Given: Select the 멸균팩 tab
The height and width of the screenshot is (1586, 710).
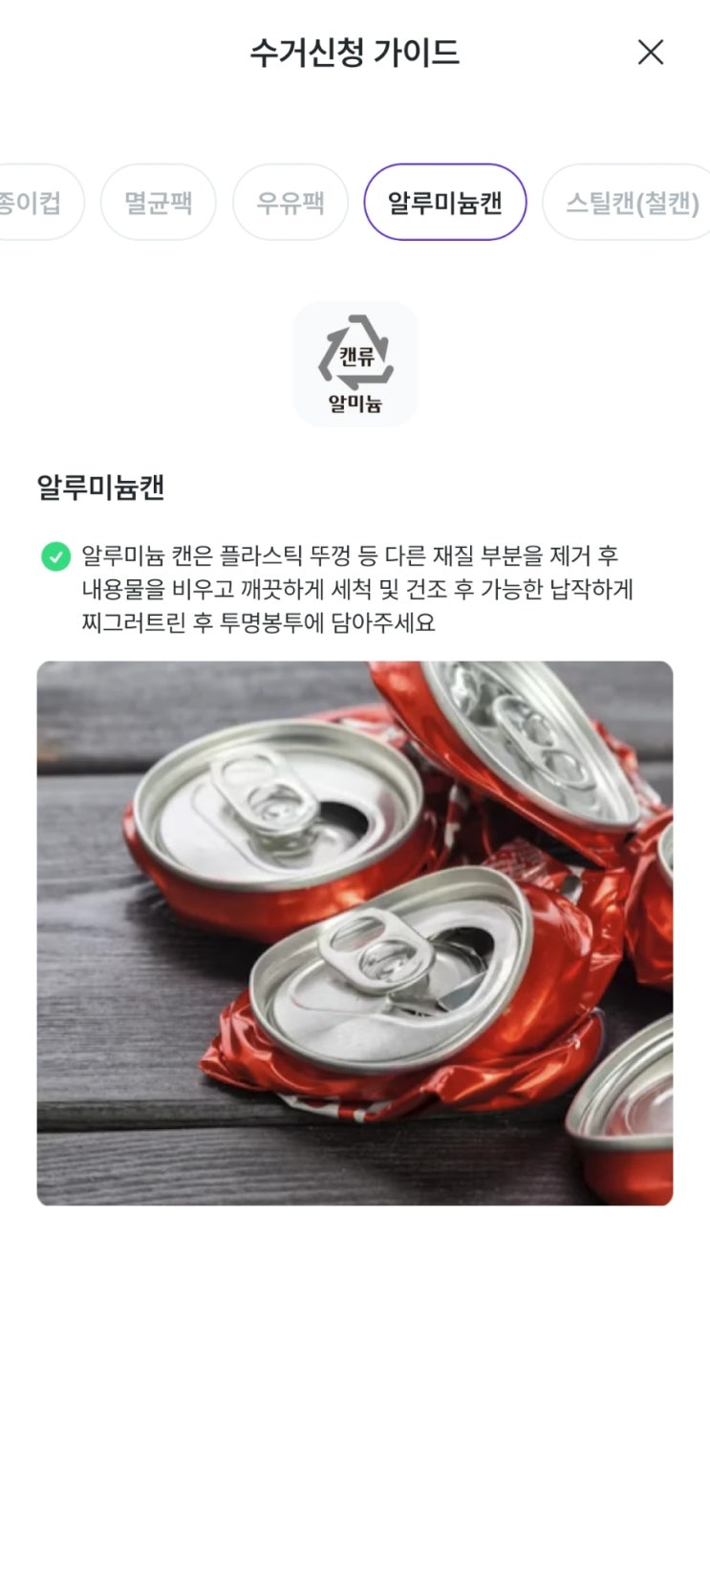Looking at the screenshot, I should 159,203.
